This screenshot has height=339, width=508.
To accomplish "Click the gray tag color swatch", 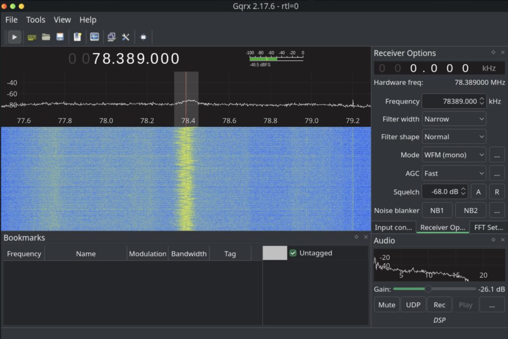I will point(275,253).
